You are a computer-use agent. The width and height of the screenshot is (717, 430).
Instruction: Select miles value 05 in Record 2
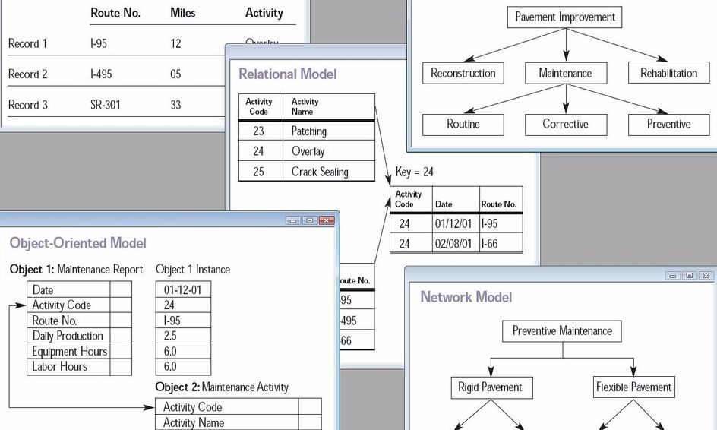tap(175, 74)
